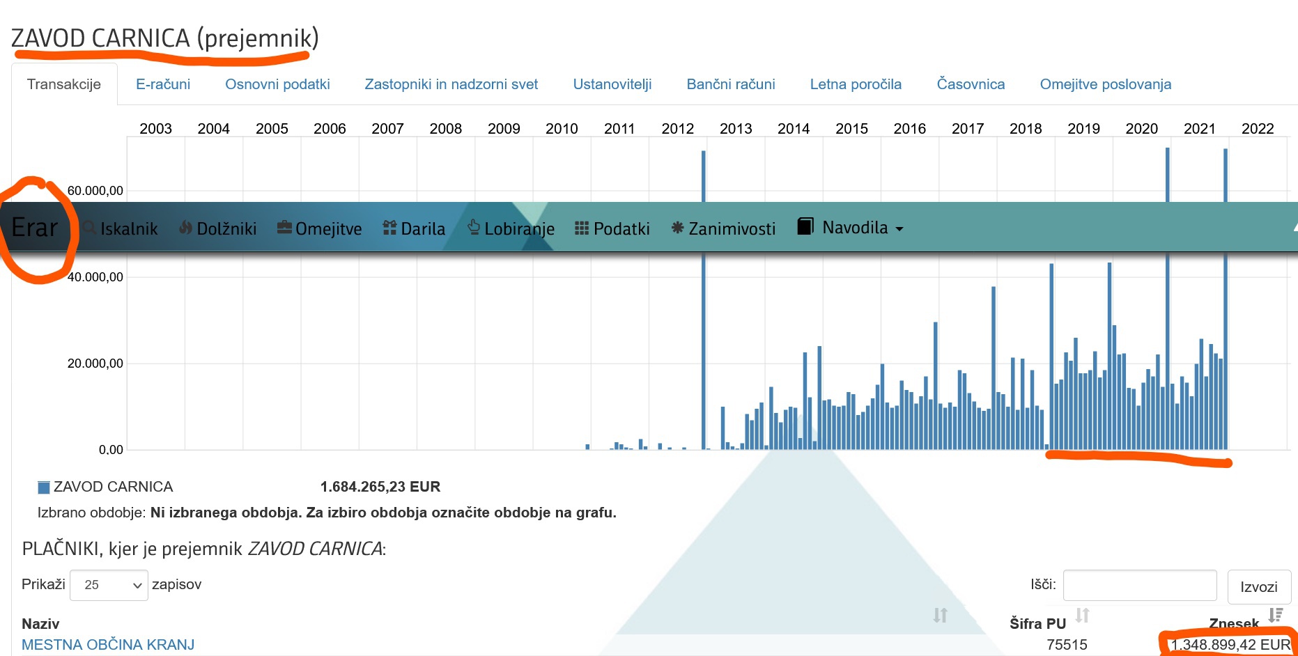Open Zanimivosti asterisk icon in navbar
This screenshot has width=1298, height=656.
coord(677,228)
